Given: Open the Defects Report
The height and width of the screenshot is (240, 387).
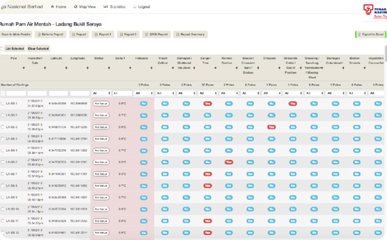Looking at the screenshot, I should pos(50,34).
